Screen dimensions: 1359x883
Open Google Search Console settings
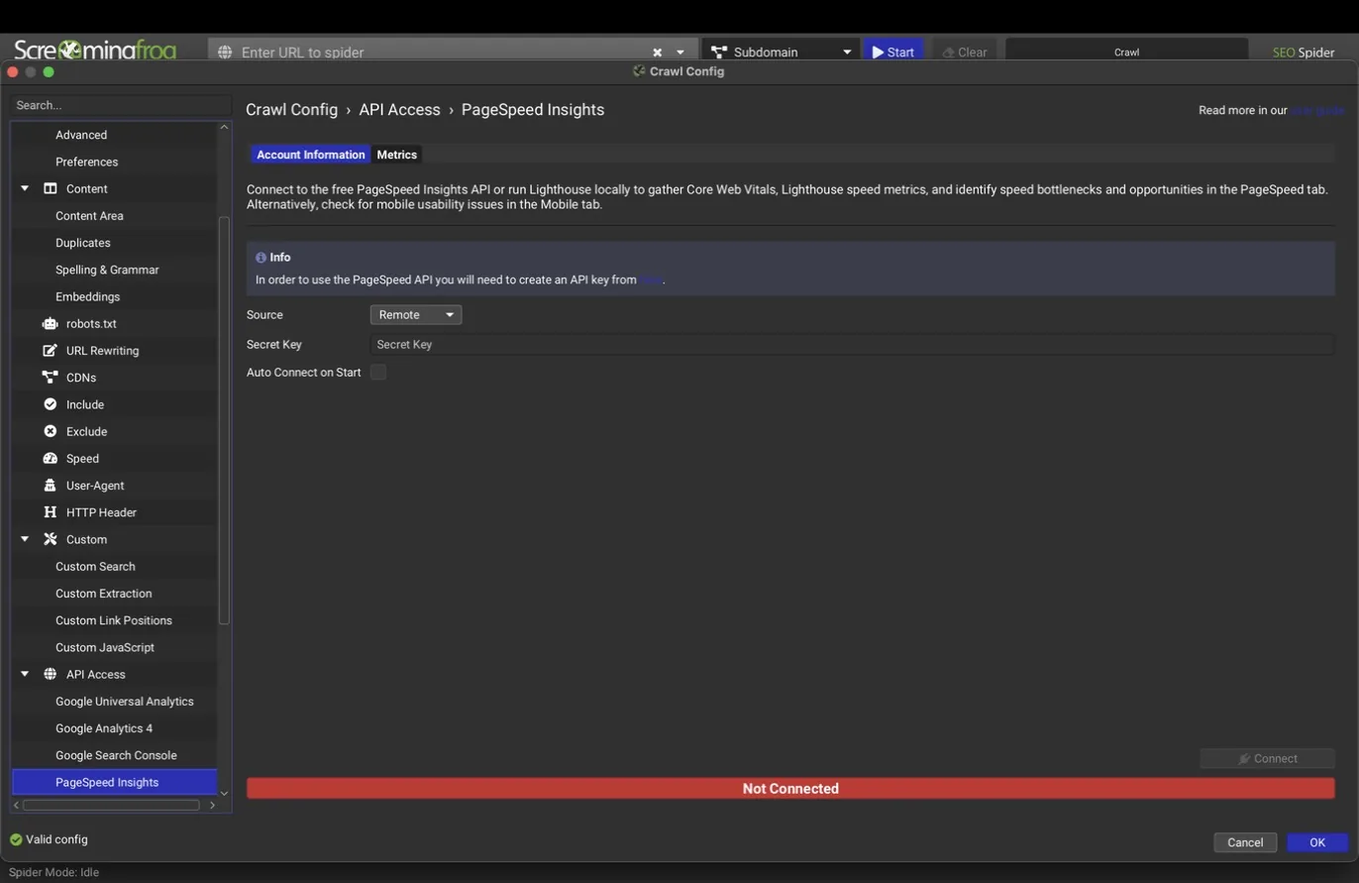(x=116, y=755)
